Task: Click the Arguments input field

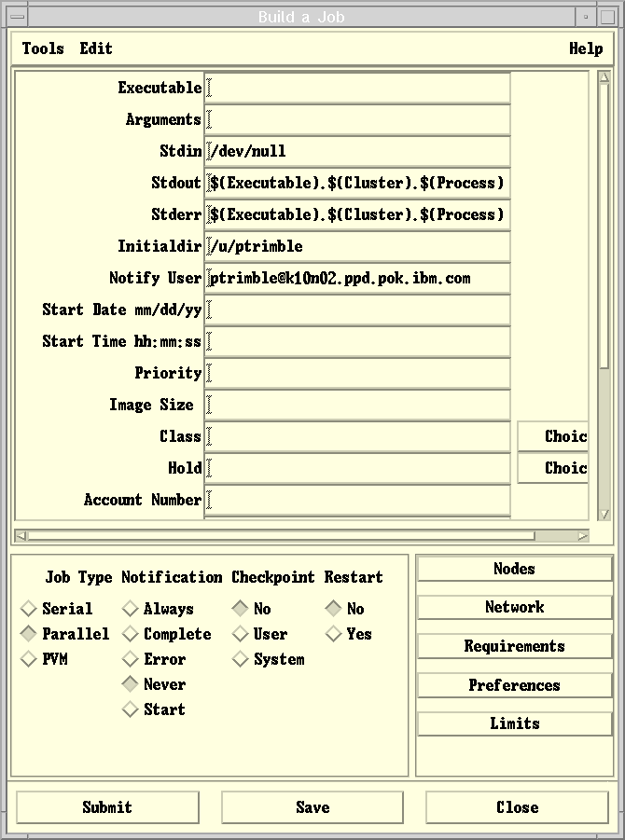Action: [x=357, y=119]
